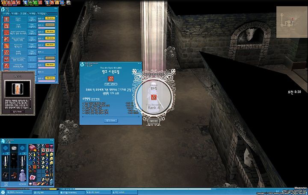The height and width of the screenshot is (195, 308).
Task: Click the dungeon minimap
Action: tap(292, 22)
